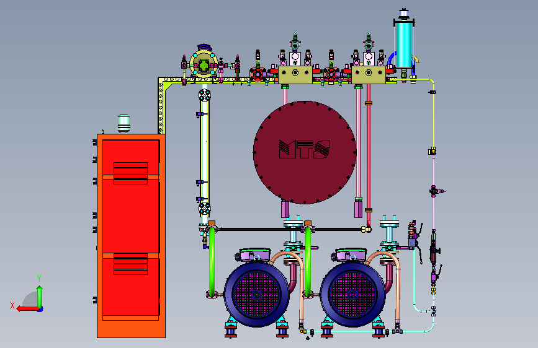538x348 pixels.
Task: Pick the left copper curved tube
Action: [x=288, y=286]
